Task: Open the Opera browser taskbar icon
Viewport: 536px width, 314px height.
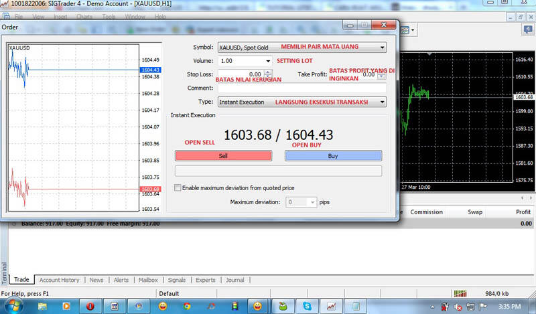Action: coord(90,306)
